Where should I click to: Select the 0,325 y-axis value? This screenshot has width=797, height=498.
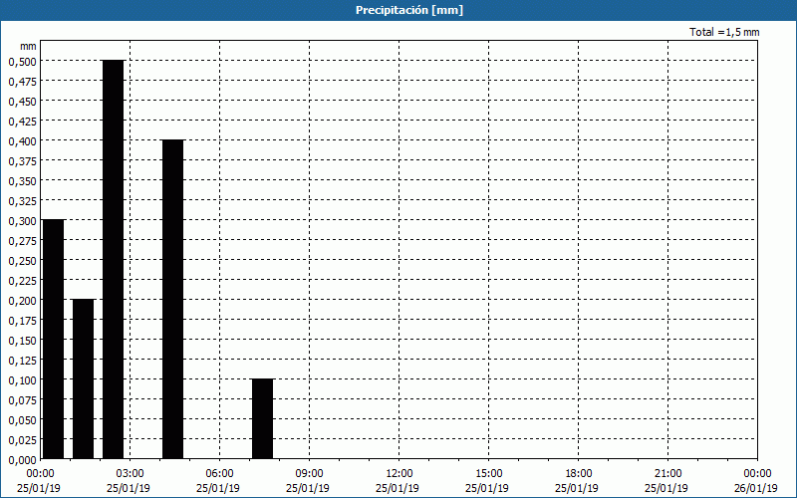pos(23,201)
